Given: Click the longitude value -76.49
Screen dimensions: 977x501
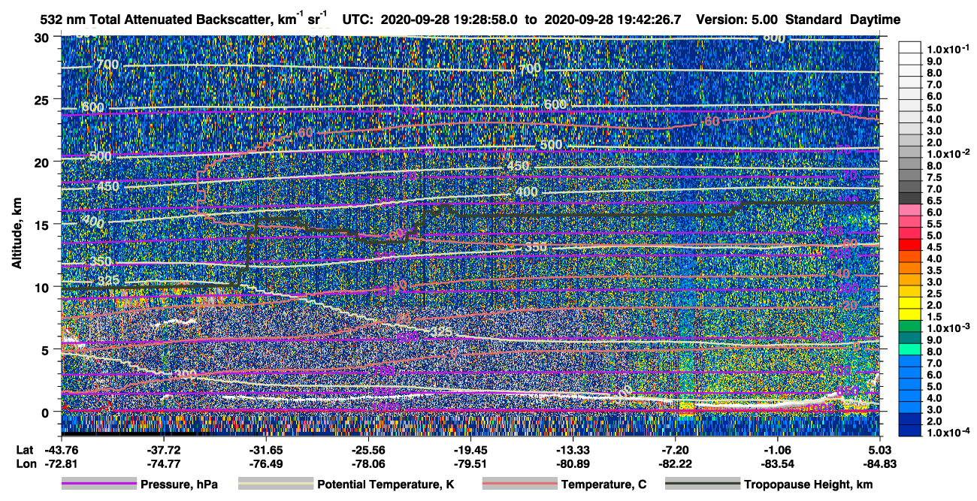Looking at the screenshot, I should point(265,464).
